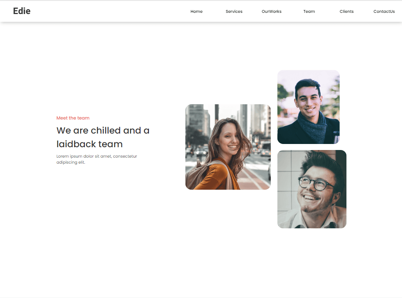Click the 'adipiscing elit.' text line
Screen dimensions: 402x298
coord(71,162)
